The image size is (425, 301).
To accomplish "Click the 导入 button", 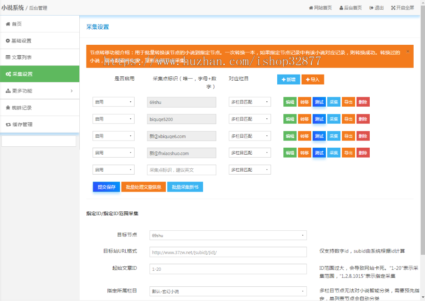I will [x=313, y=79].
